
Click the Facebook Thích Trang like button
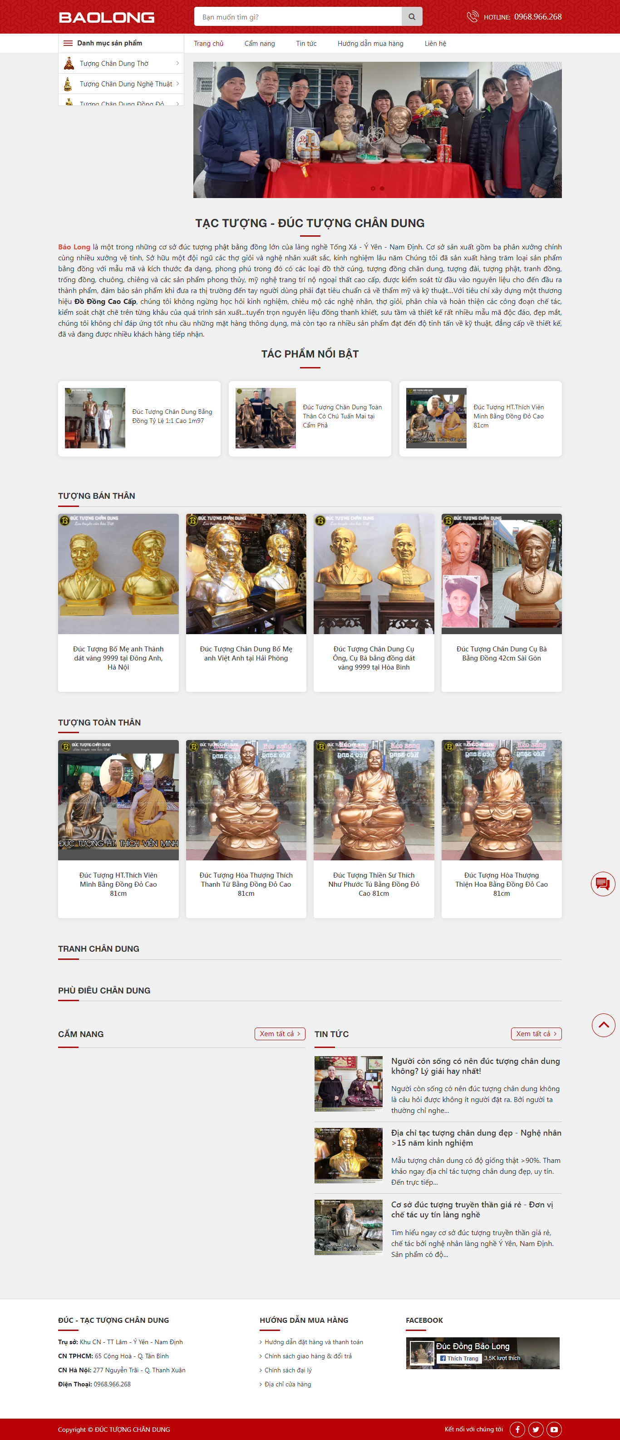pyautogui.click(x=458, y=1358)
